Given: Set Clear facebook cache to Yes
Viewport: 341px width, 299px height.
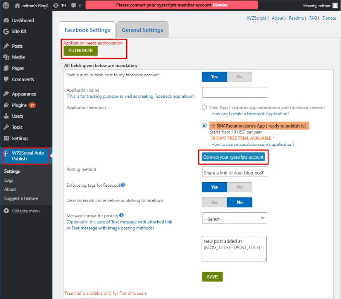Looking at the screenshot, I should [x=214, y=202].
